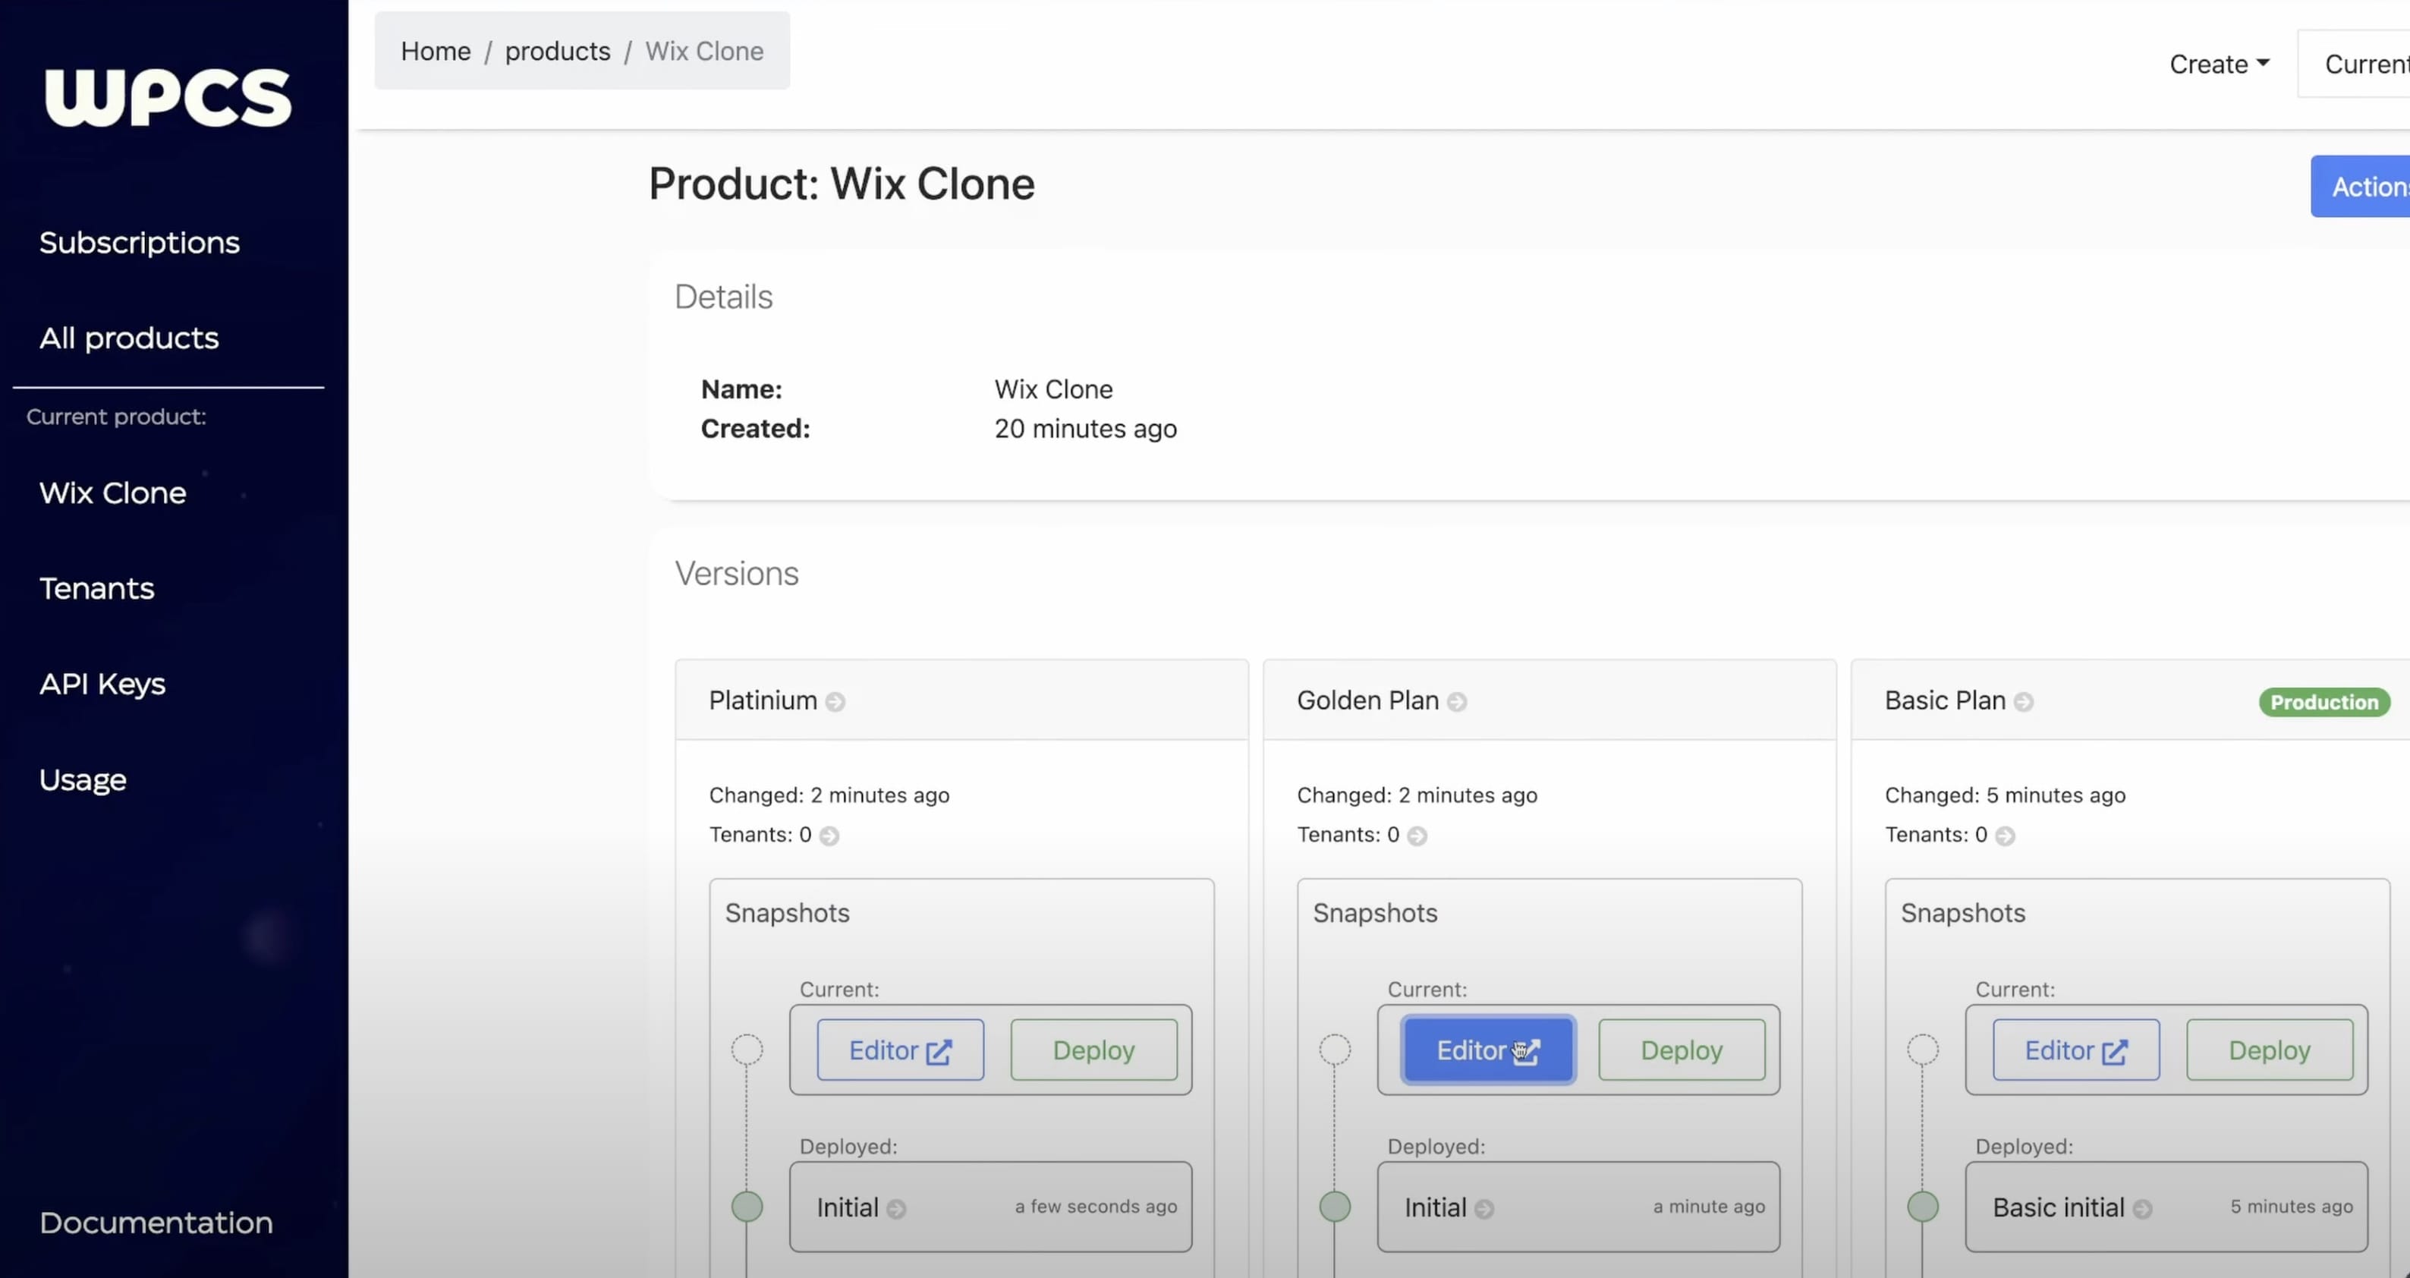Click the info icon next to Basic Plan
This screenshot has height=1278, width=2410.
pyautogui.click(x=2023, y=702)
